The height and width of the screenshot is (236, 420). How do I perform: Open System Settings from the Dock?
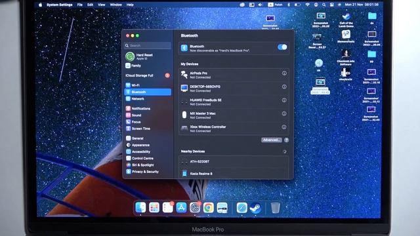[x=195, y=207]
